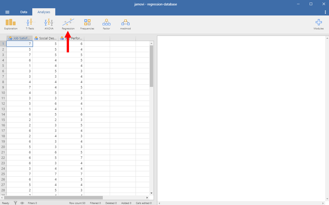Open the T-Tests analysis menu
The image size is (329, 205).
tap(30, 24)
